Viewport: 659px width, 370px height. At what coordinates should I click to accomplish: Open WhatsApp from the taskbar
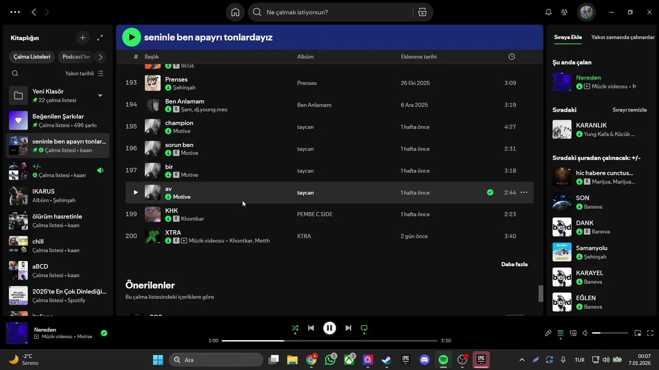coord(330,360)
